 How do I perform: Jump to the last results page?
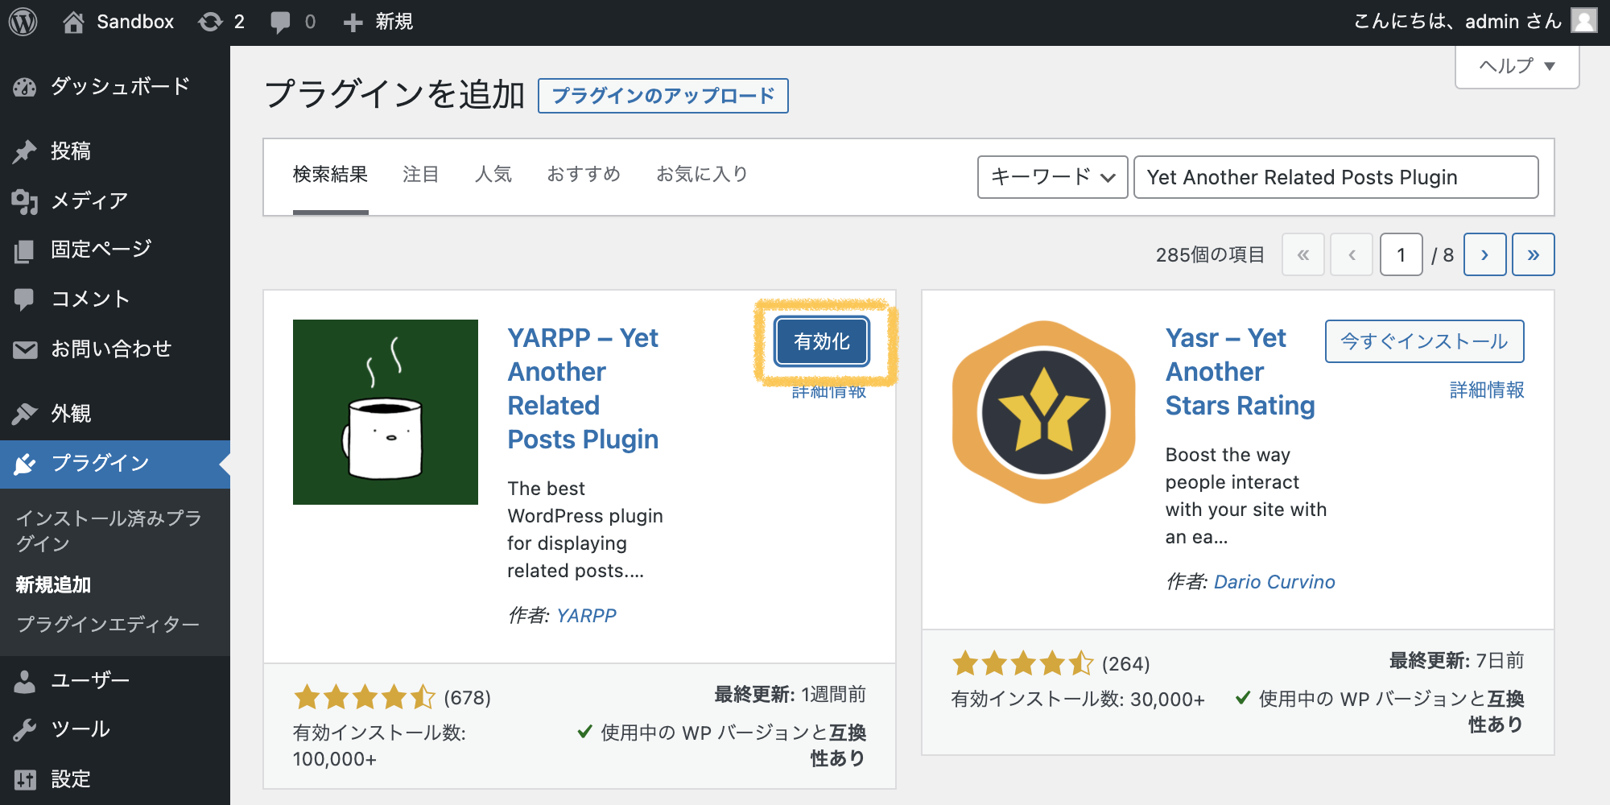click(1533, 255)
